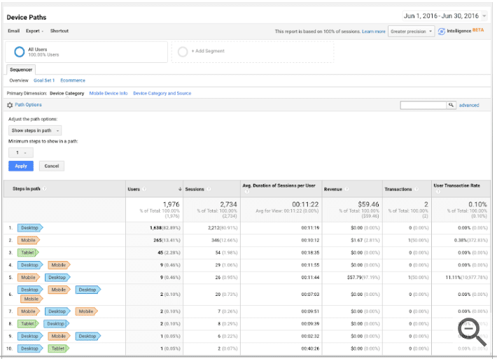Switch to the Ecommerce sub-tab
Viewport: 497px width, 361px height.
pyautogui.click(x=73, y=80)
